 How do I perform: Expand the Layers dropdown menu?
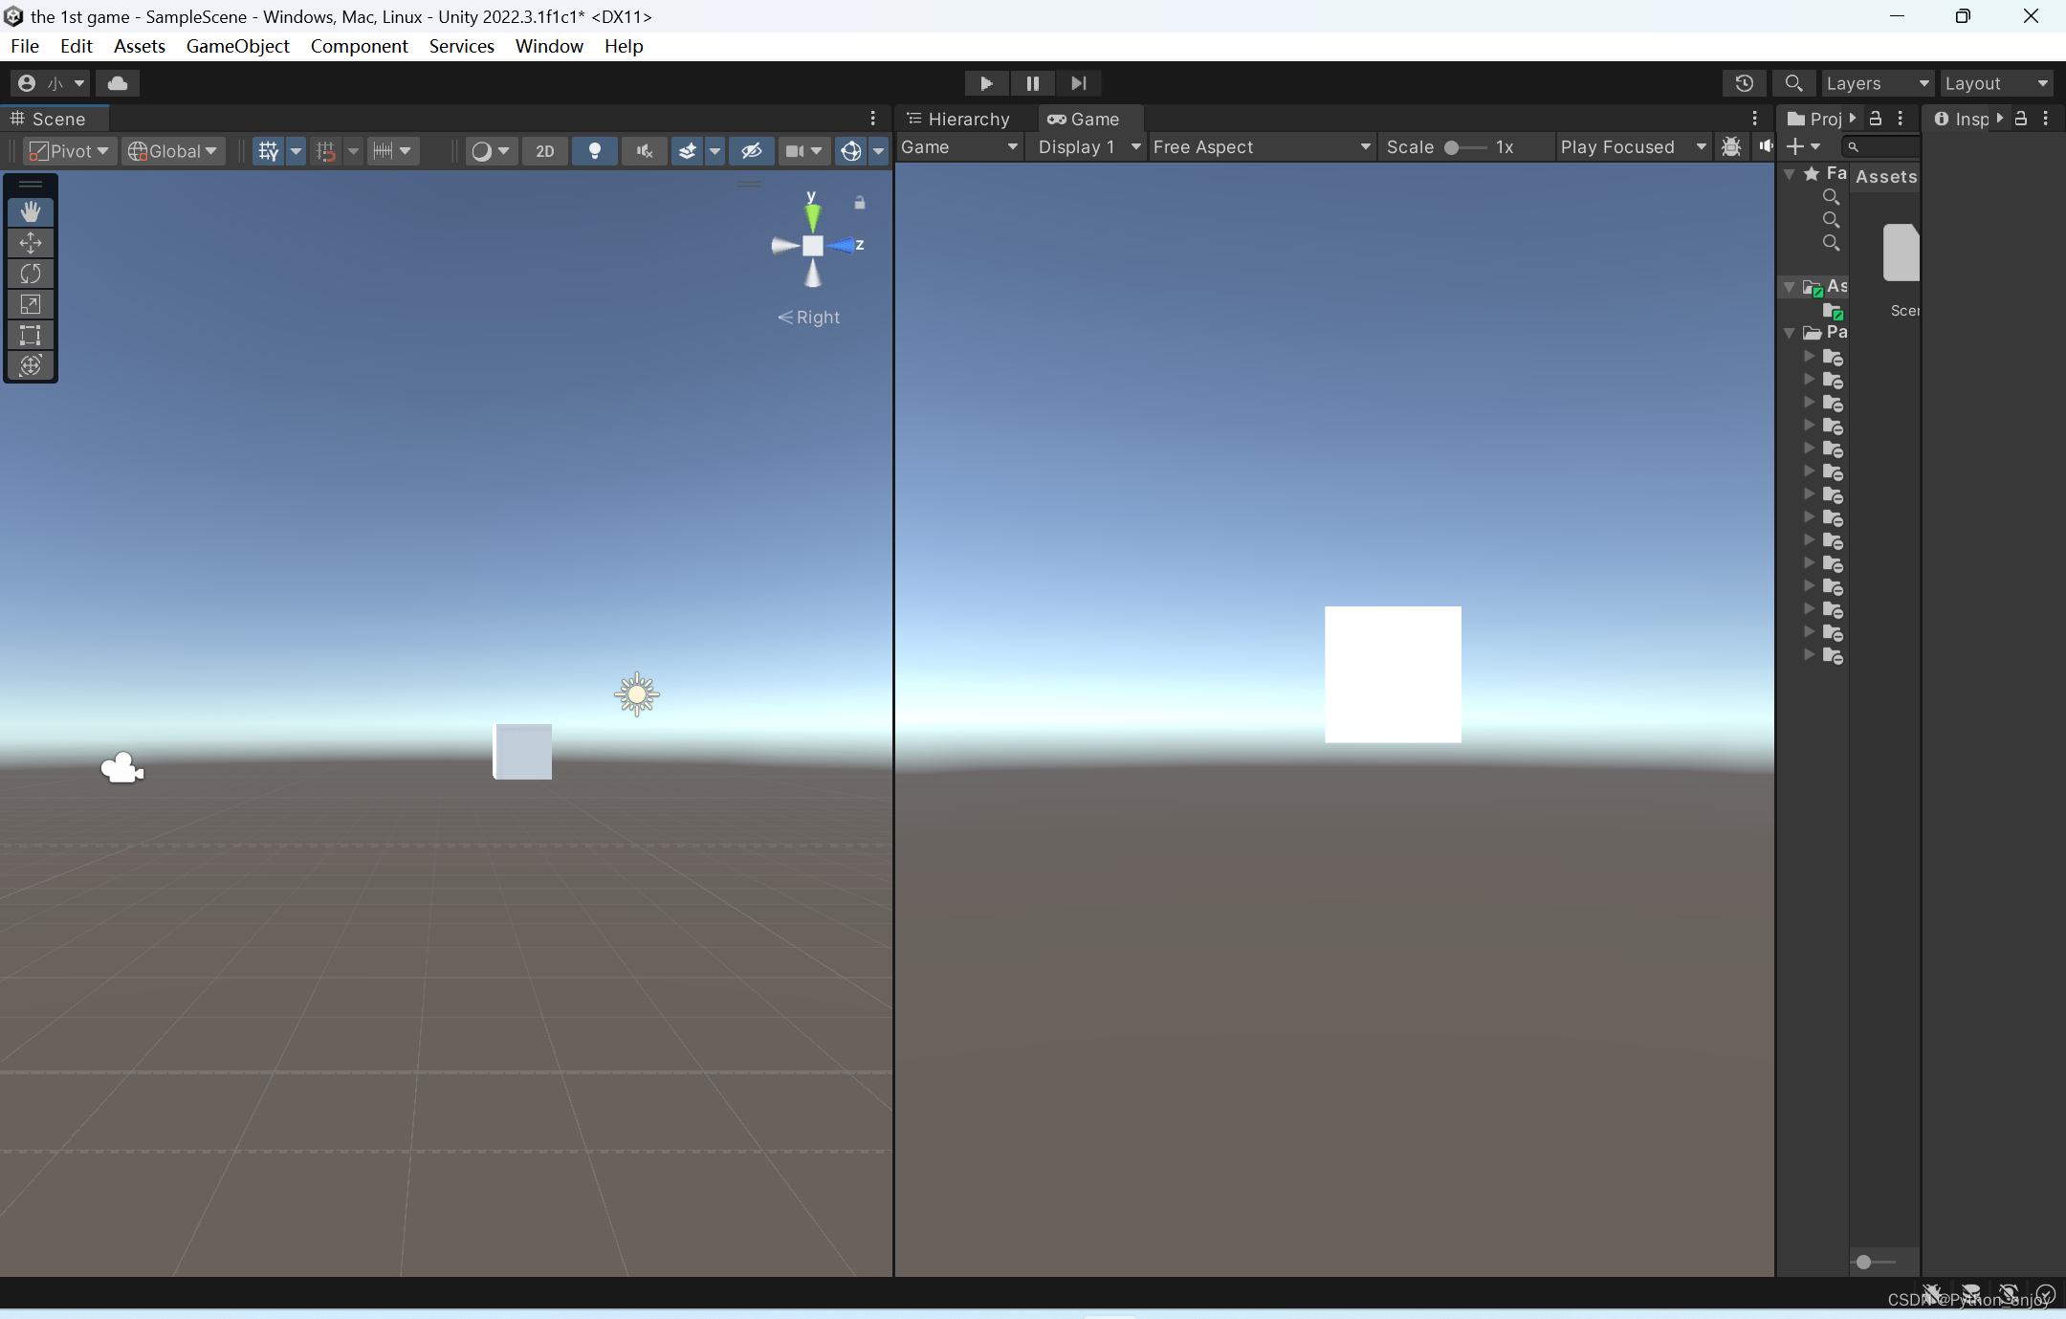(1875, 83)
